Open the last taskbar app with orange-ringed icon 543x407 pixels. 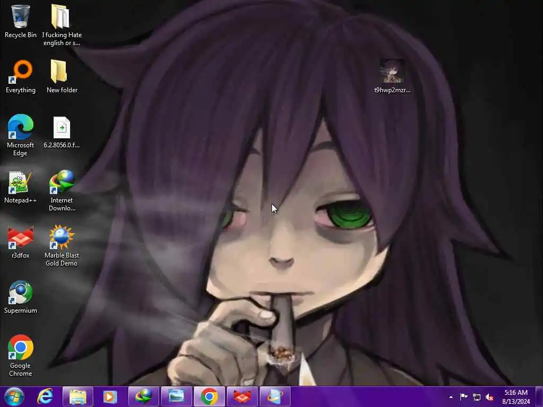pyautogui.click(x=275, y=396)
